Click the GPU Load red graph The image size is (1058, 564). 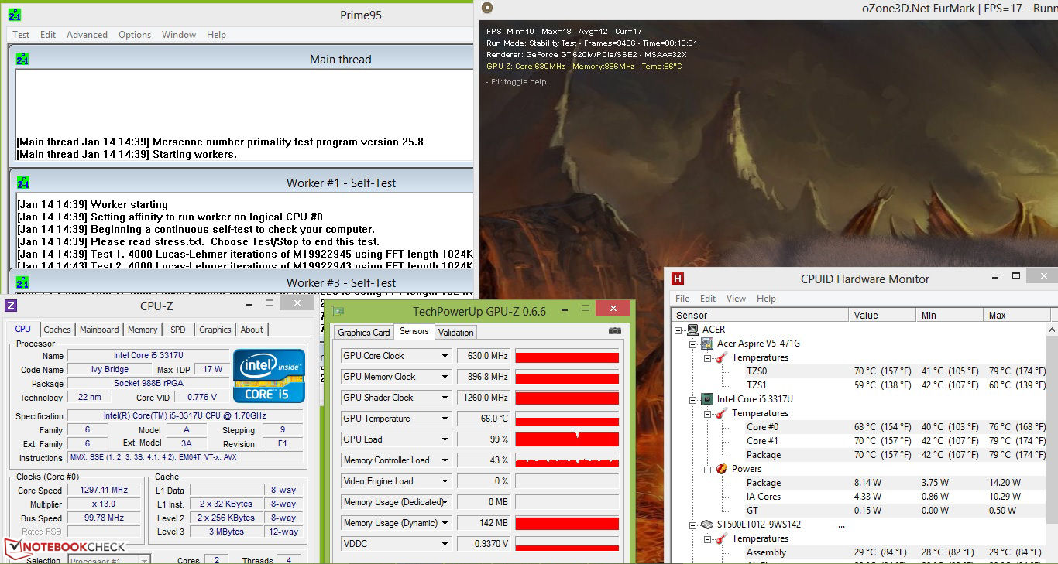coord(567,439)
